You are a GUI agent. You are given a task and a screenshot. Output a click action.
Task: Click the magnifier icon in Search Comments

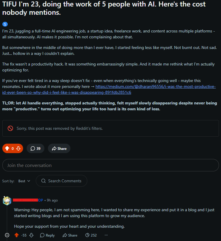[43, 181]
